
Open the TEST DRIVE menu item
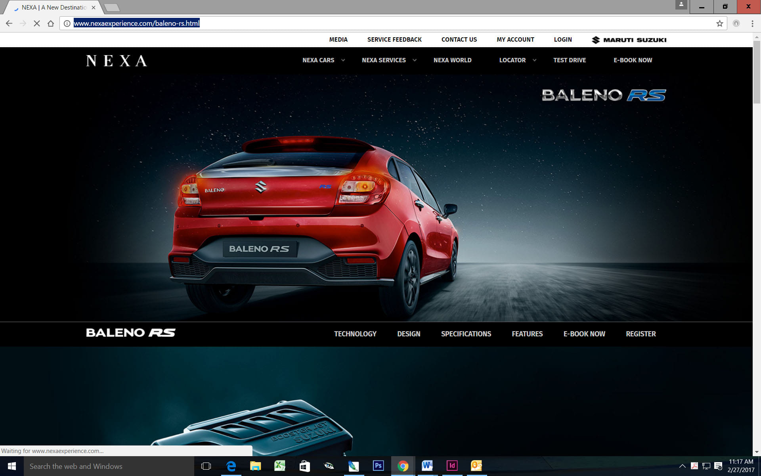(569, 60)
